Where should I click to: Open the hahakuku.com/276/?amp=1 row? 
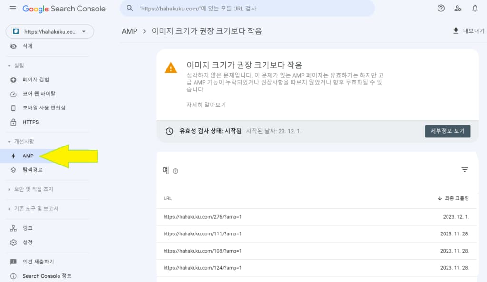pos(316,217)
